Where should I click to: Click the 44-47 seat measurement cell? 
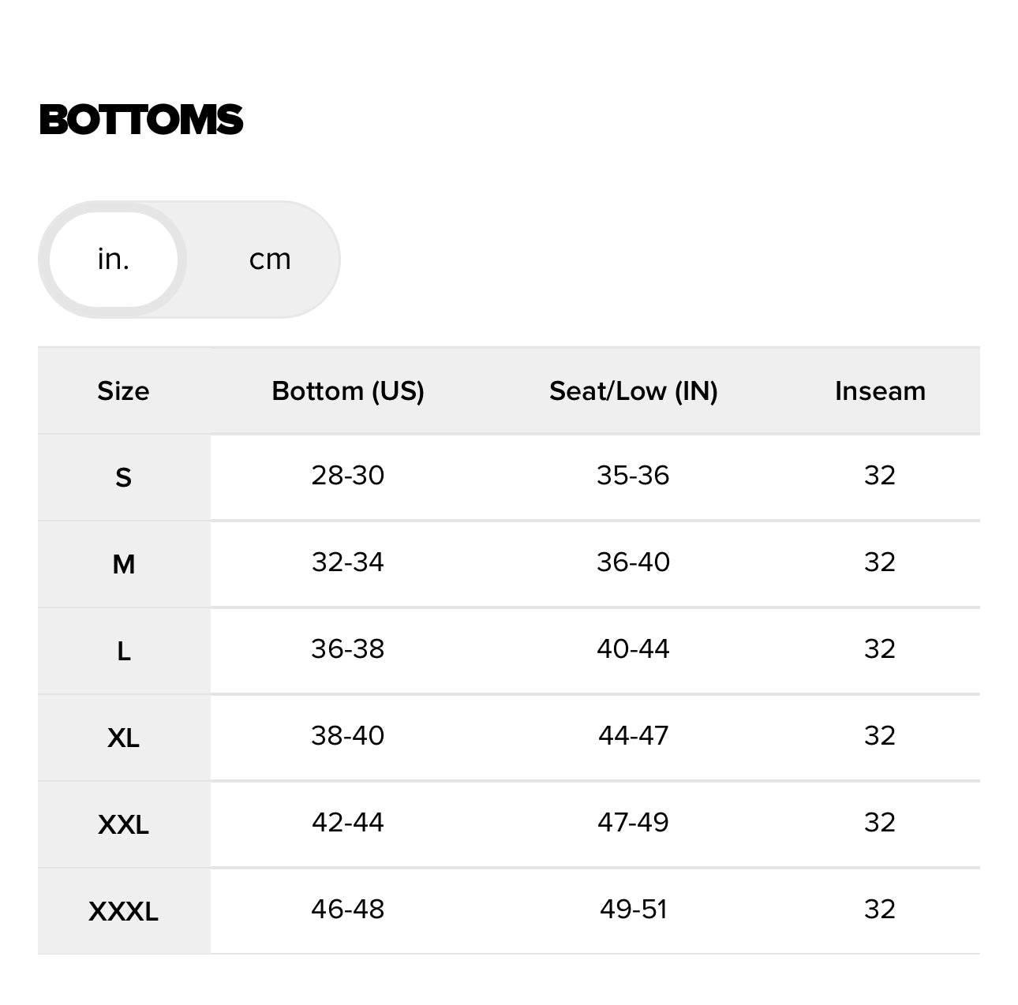coord(633,736)
